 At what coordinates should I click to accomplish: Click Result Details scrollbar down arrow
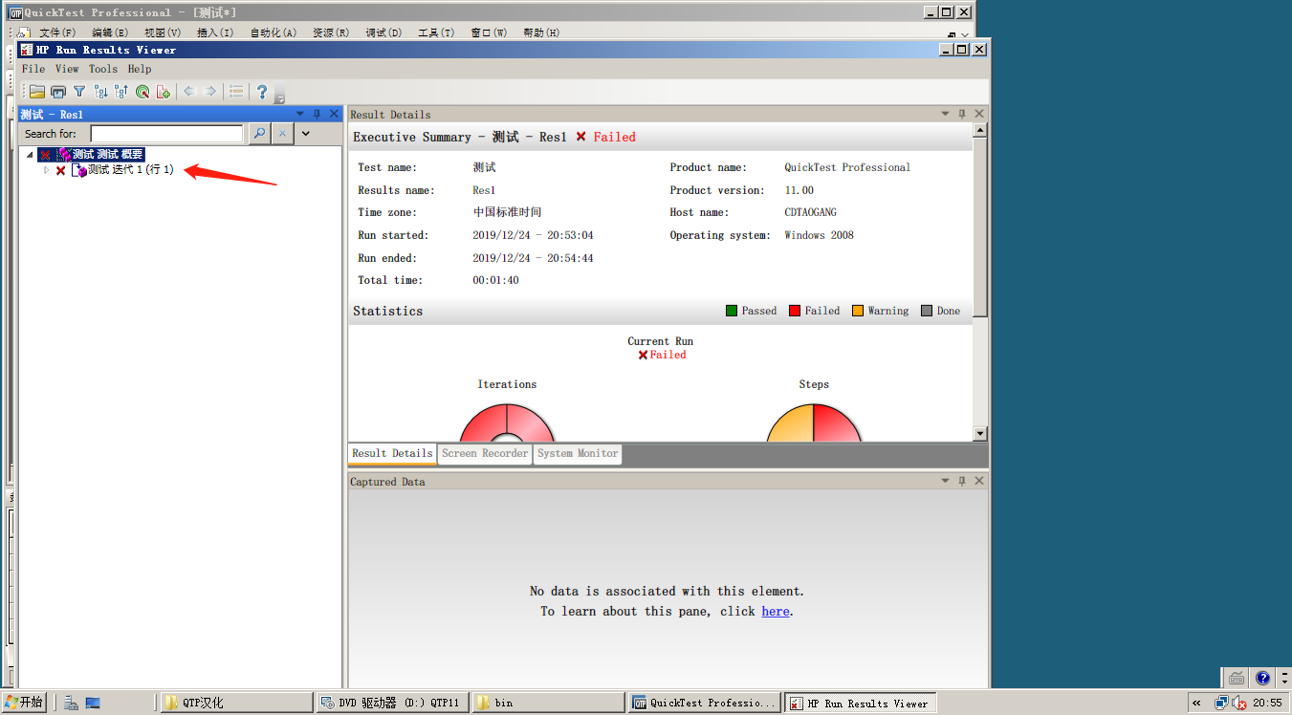980,434
